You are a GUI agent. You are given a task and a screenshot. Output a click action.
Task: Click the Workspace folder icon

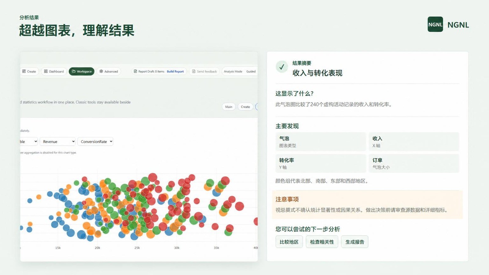[x=74, y=71]
